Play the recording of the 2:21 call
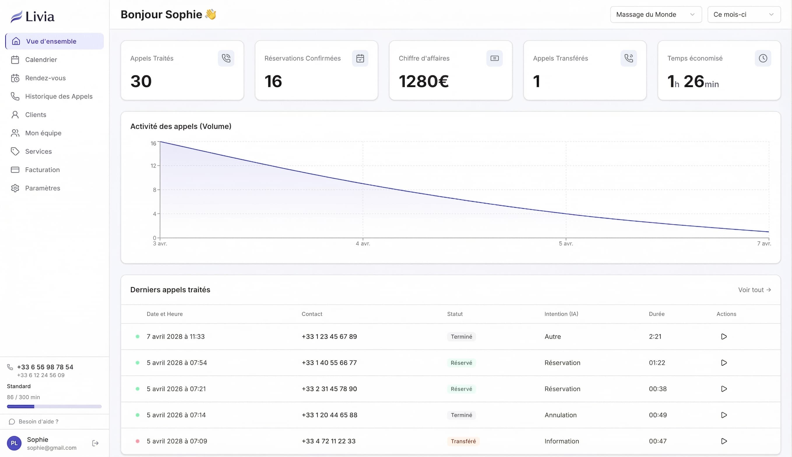This screenshot has height=457, width=792. pyautogui.click(x=724, y=336)
